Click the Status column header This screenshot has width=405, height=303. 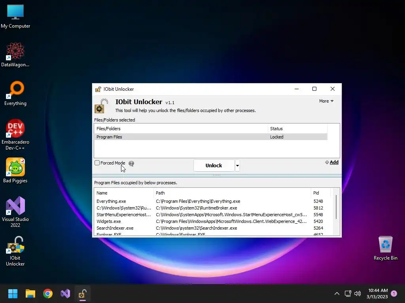tap(297, 129)
